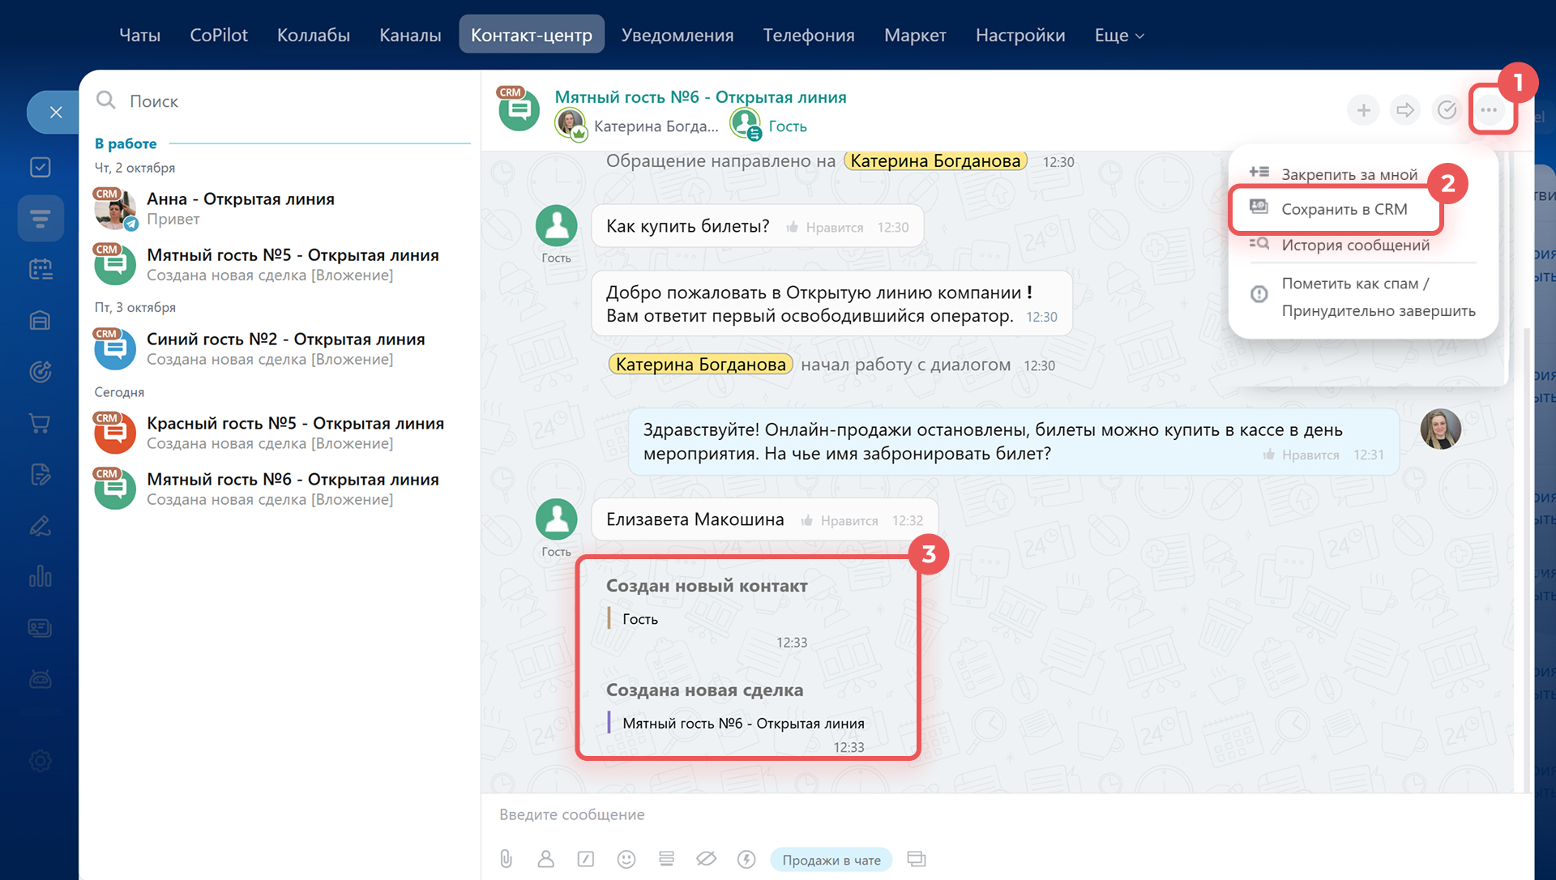Click the lightning quick answers icon

(x=746, y=859)
